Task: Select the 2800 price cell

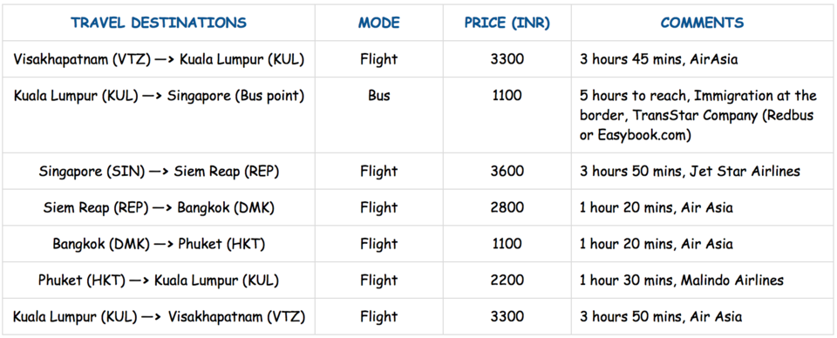Action: 507,207
